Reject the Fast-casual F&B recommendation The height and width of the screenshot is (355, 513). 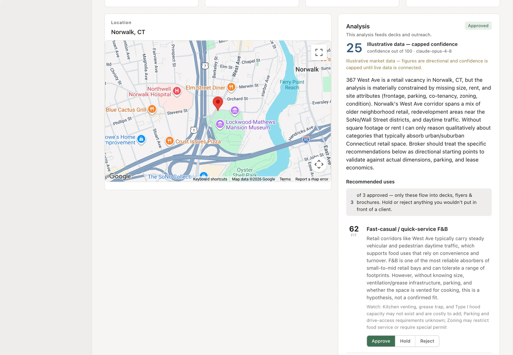[x=427, y=341]
